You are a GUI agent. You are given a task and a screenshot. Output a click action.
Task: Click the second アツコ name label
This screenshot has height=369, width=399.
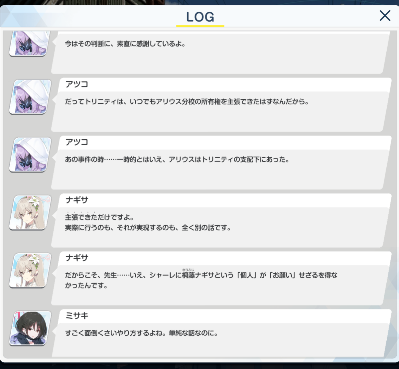77,142
